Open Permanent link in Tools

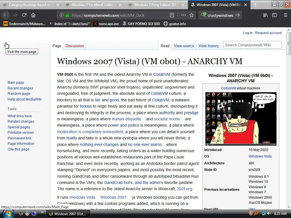click(x=20, y=138)
